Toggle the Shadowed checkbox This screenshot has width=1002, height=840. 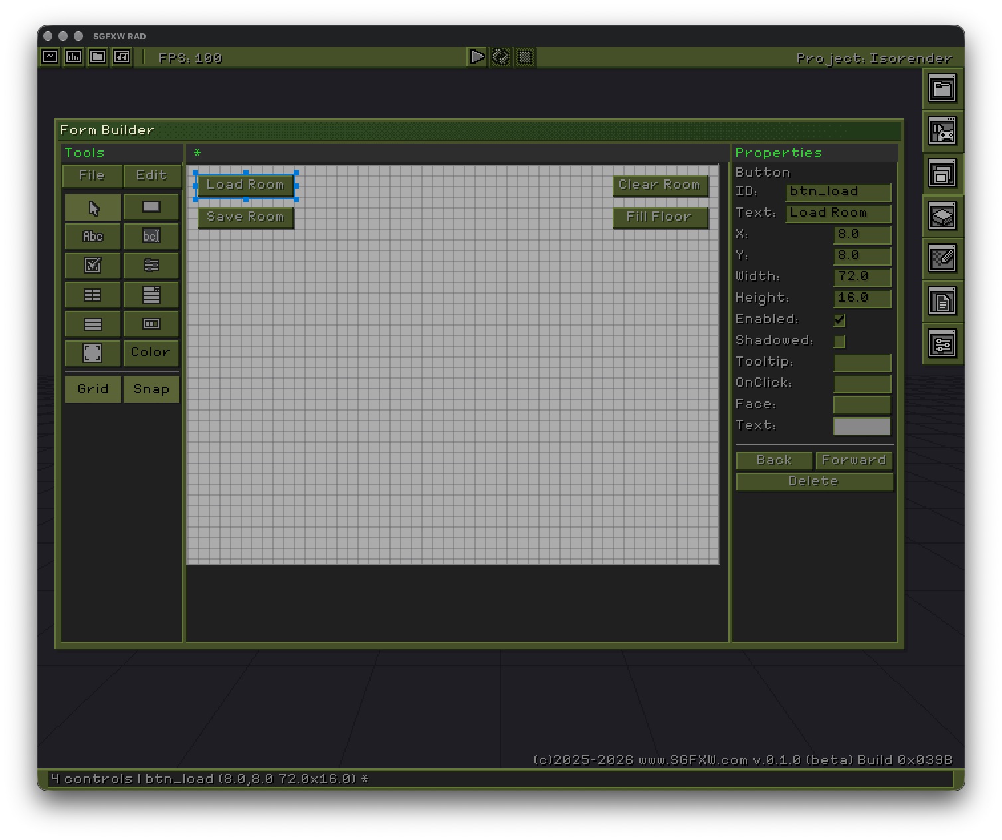click(x=839, y=341)
